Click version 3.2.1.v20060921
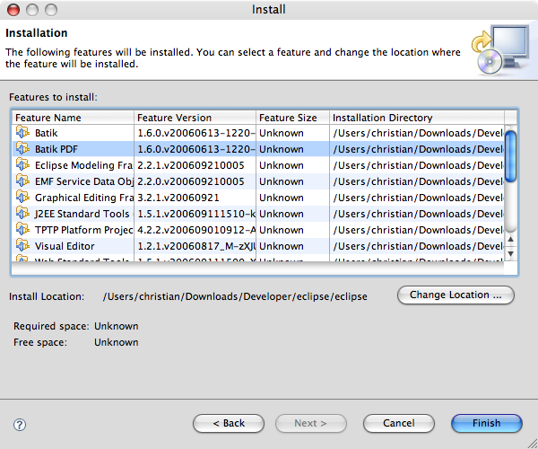This screenshot has width=538, height=449. 178,198
